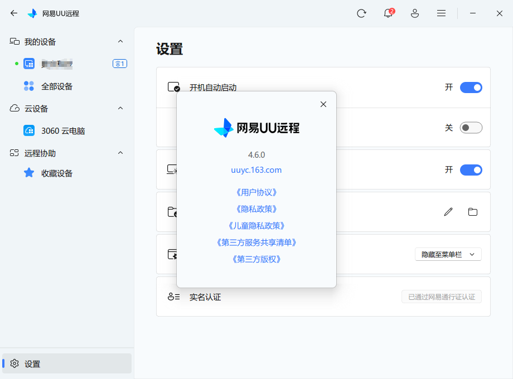The image size is (513, 379).
Task: Collapse the 我的设备 section
Action: click(x=120, y=41)
